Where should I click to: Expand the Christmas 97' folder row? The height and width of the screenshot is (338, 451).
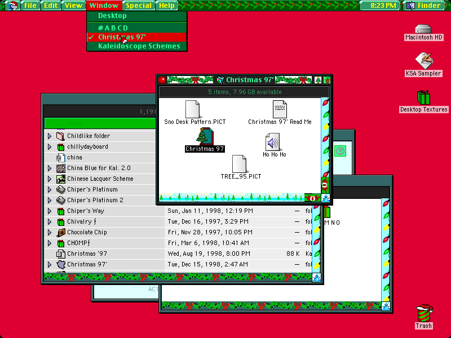(x=50, y=265)
